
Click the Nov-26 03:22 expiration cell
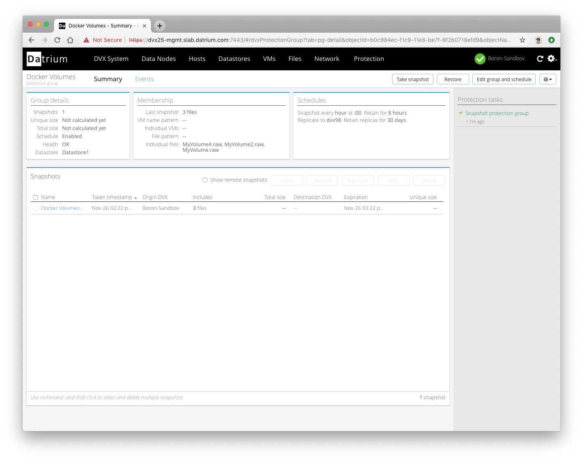coord(364,208)
